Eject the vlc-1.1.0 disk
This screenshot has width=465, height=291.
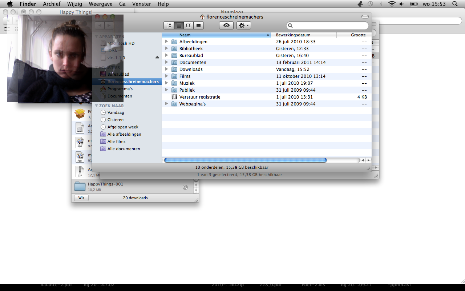(157, 58)
